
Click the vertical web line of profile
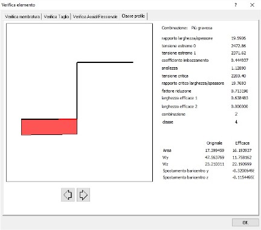77,90
